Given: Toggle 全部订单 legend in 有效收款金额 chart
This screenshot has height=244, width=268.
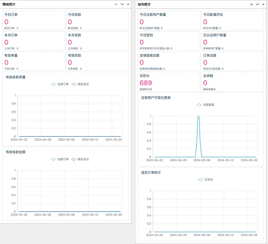Looking at the screenshot, I should pos(60,159).
